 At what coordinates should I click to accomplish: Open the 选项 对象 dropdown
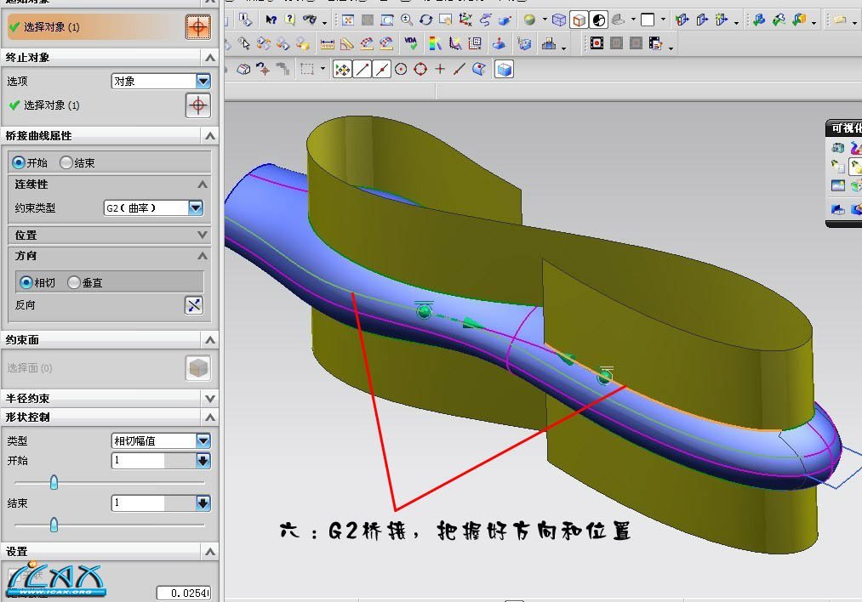tap(203, 82)
